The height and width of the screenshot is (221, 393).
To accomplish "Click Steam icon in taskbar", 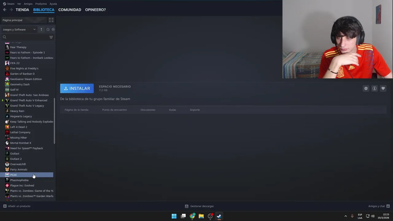I will pos(219,216).
